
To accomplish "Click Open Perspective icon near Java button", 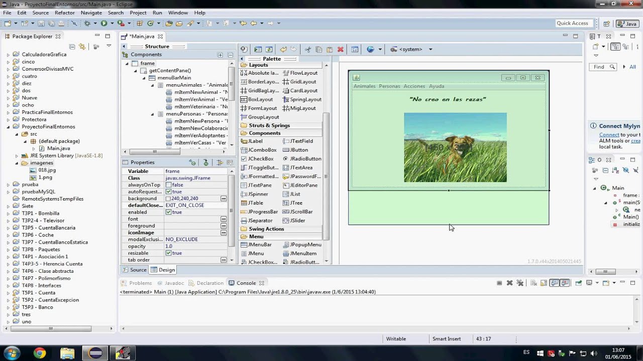I will pos(606,23).
